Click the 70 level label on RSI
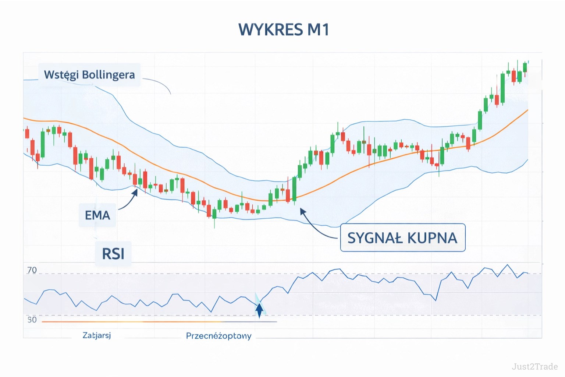Screen dimensions: 565x377 coord(32,270)
